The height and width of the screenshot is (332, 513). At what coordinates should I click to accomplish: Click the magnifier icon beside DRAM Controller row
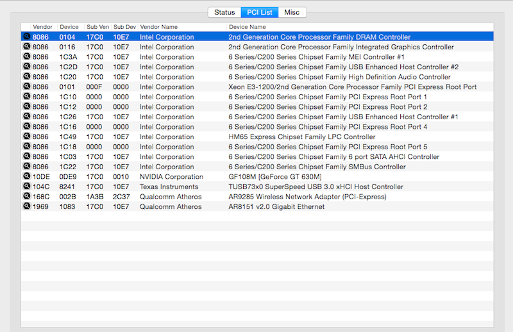[x=26, y=37]
